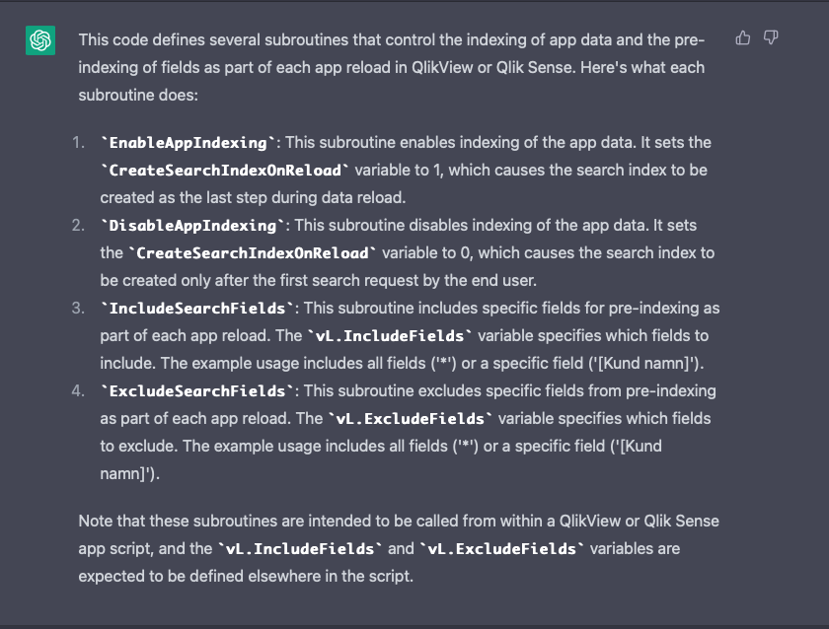
Task: Click the list number marker 1.
Action: click(78, 143)
